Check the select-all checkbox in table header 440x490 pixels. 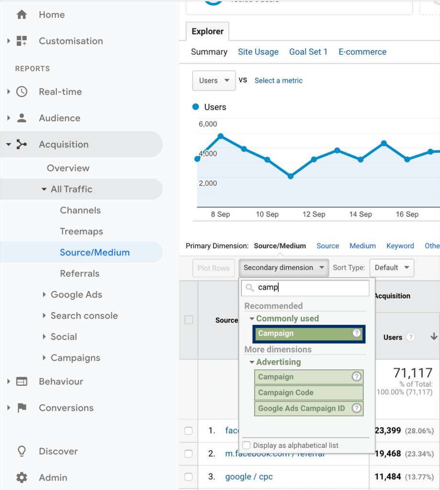coord(189,320)
